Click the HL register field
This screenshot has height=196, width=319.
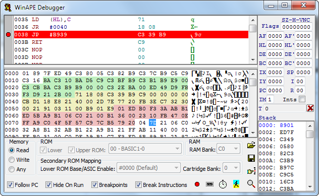point(275,45)
